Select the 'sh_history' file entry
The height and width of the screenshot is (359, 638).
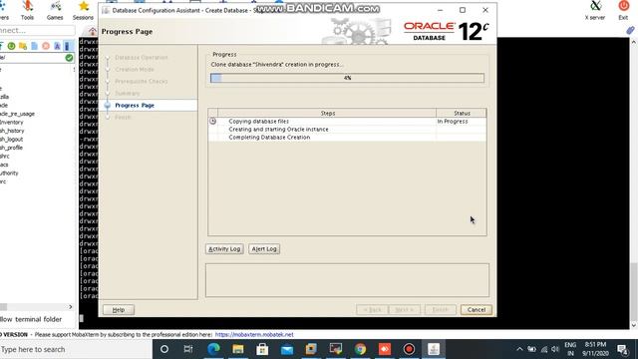coord(12,131)
